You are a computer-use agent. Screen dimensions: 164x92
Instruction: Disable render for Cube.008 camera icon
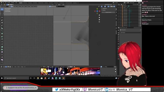pos(140,19)
